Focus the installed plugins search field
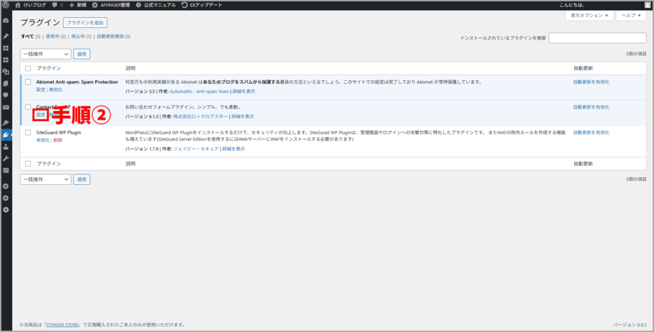This screenshot has height=332, width=654. [x=597, y=38]
